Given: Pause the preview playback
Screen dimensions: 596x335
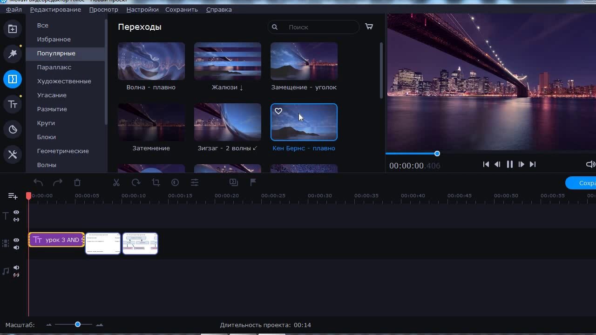Looking at the screenshot, I should [x=510, y=164].
